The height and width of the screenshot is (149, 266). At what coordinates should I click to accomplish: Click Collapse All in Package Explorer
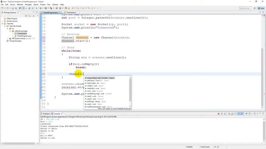[x=26, y=16]
